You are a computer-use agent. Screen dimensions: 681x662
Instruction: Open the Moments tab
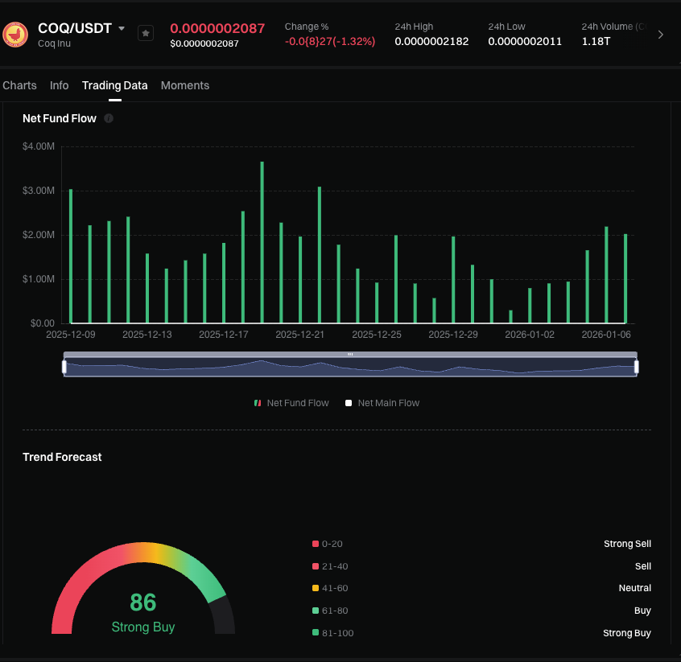point(184,85)
